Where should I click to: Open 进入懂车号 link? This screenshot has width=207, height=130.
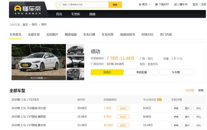181,5
